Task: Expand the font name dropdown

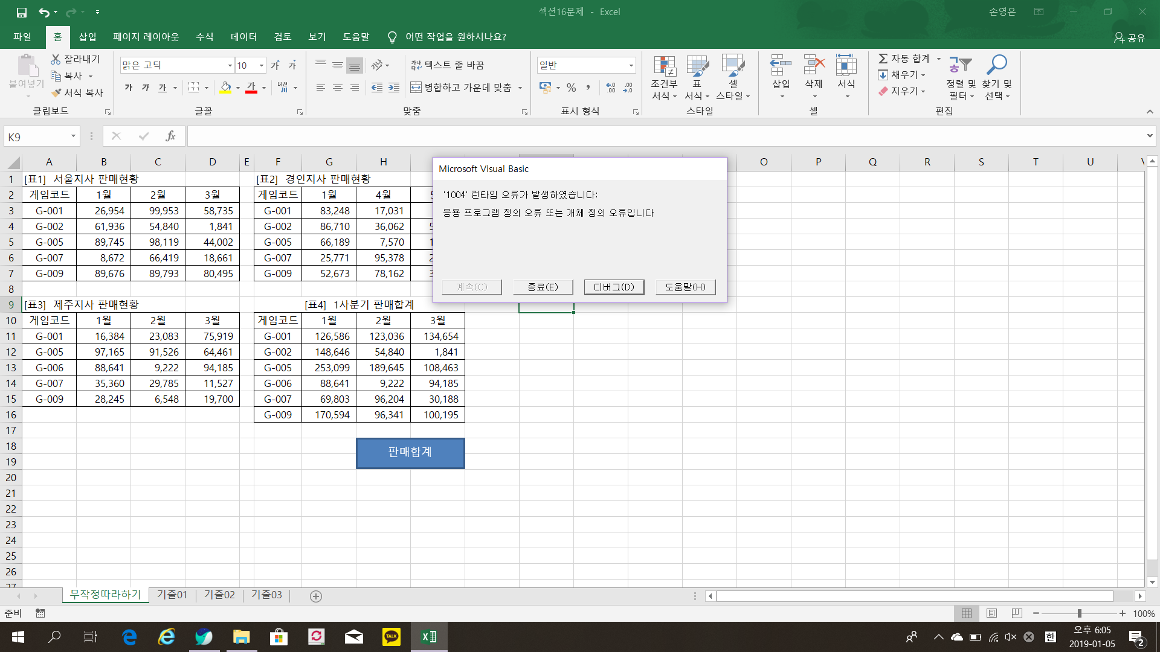Action: [230, 65]
